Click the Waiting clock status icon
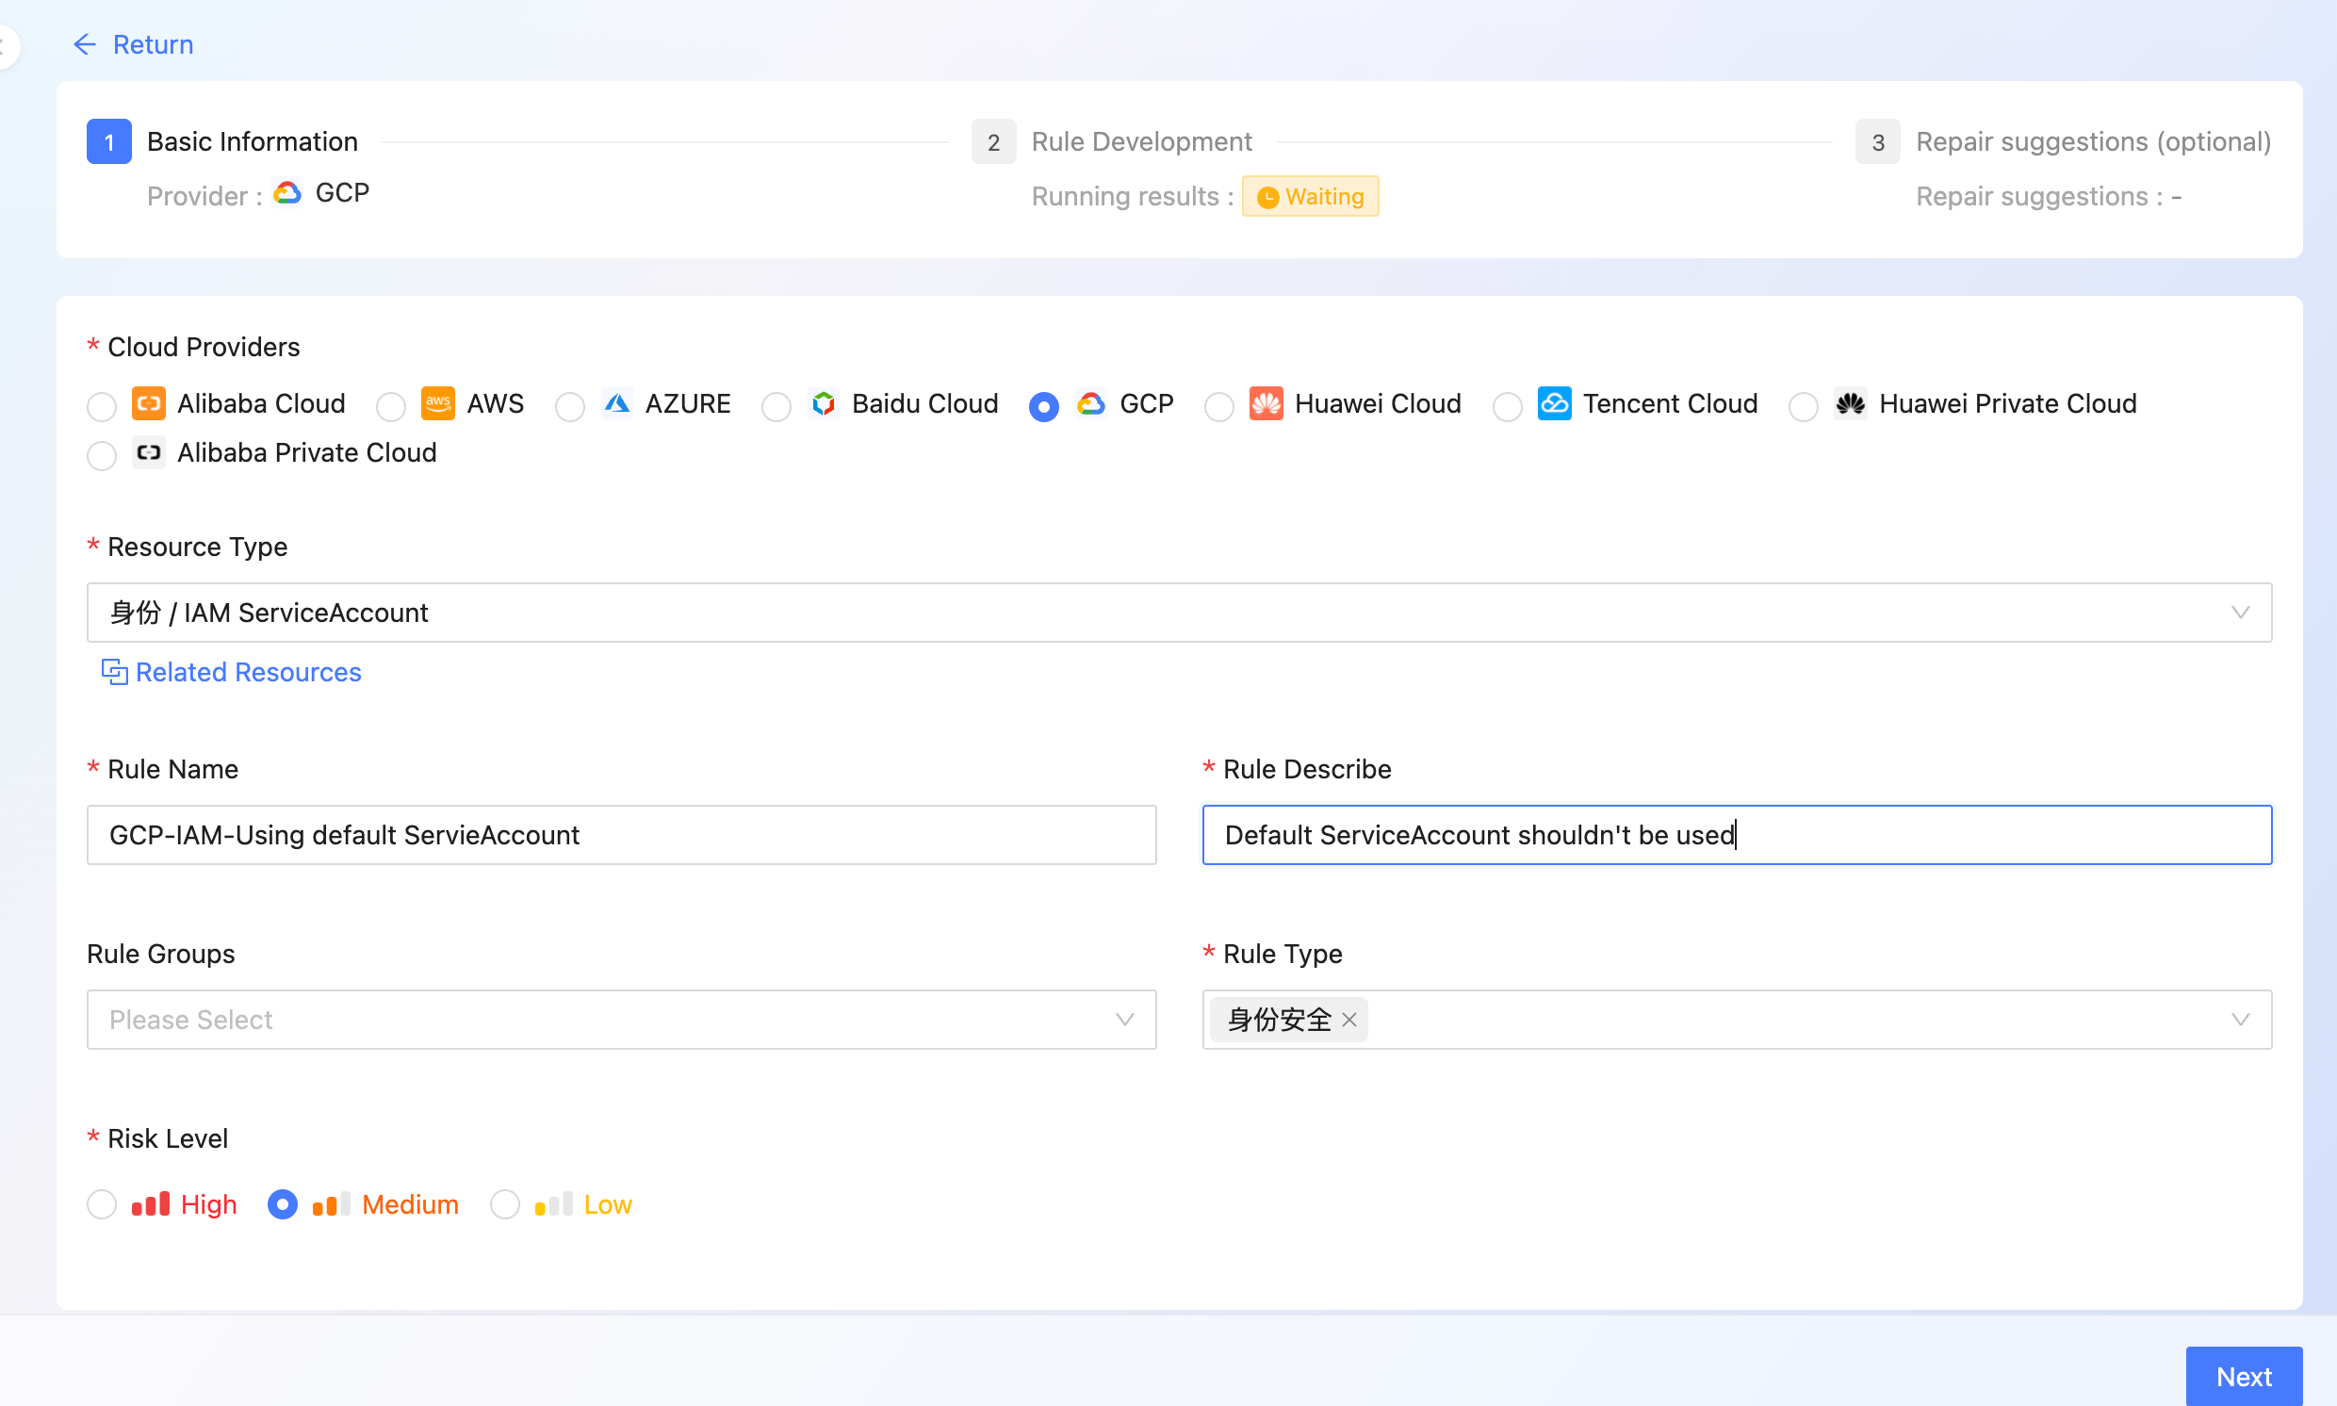Image resolution: width=2337 pixels, height=1406 pixels. coord(1267,197)
